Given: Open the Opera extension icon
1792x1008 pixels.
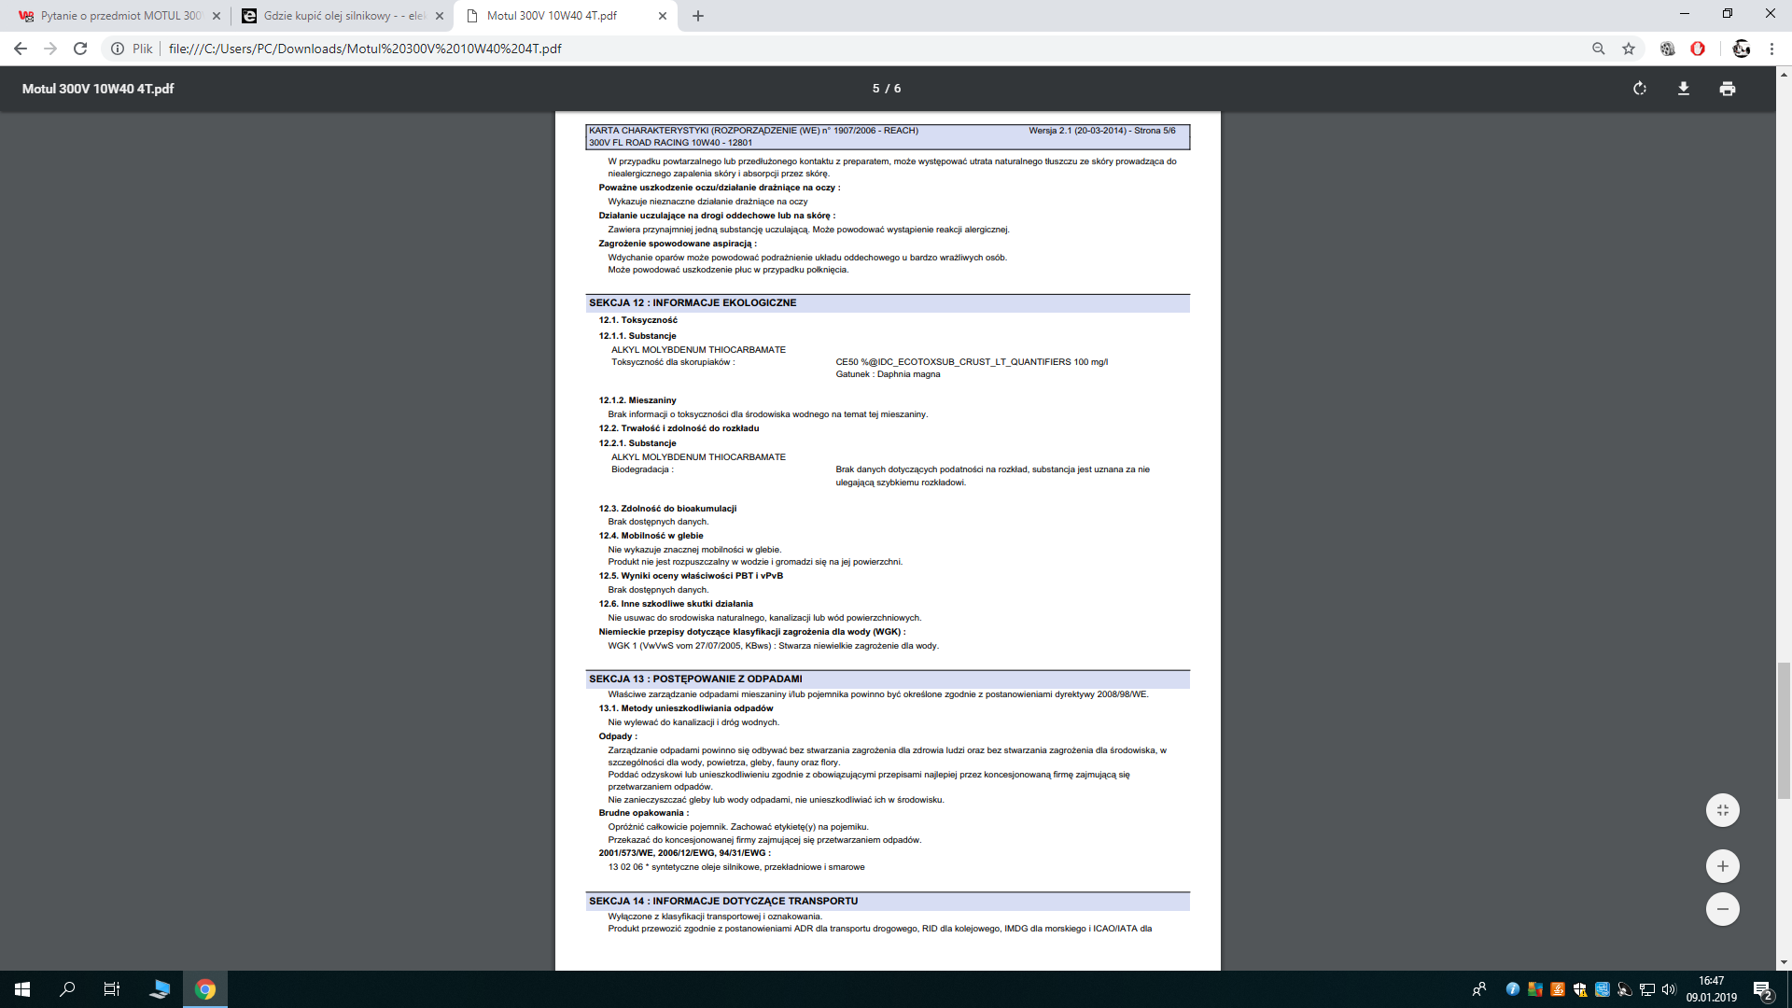Looking at the screenshot, I should (1698, 49).
